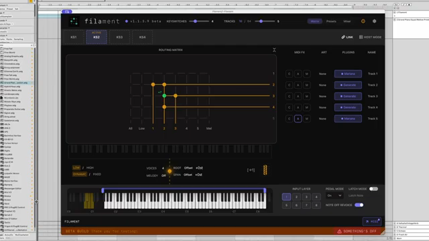429x241 pixels.
Task: Select Low voicing mode
Action: 76,167
